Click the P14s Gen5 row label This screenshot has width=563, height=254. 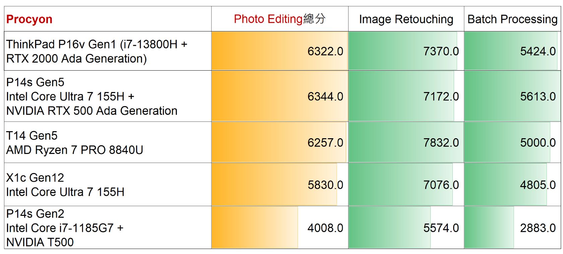[x=108, y=96]
